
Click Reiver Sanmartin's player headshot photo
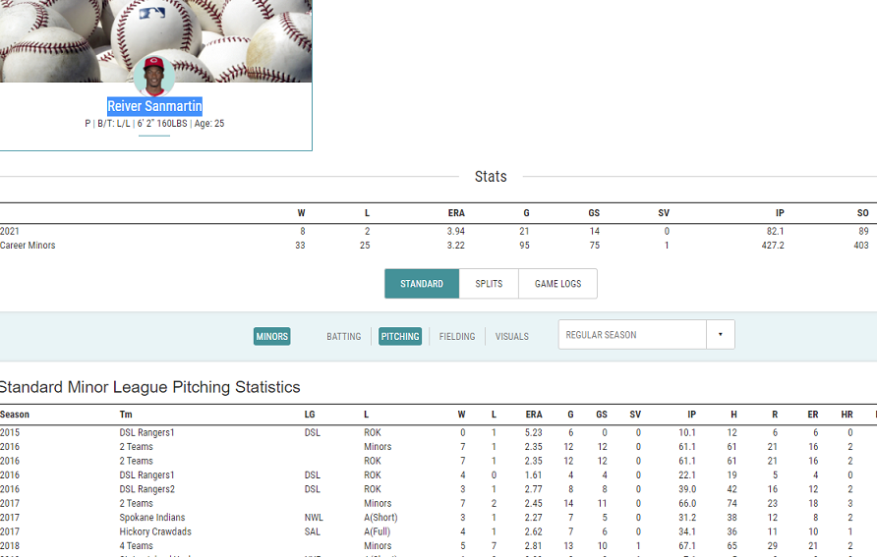[x=153, y=76]
